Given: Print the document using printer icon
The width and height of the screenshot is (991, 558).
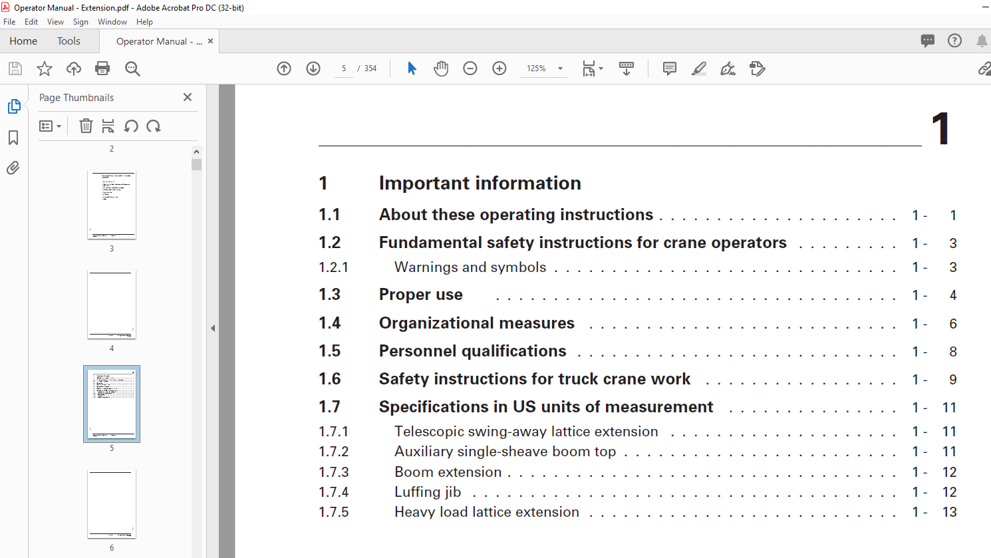Looking at the screenshot, I should 102,69.
